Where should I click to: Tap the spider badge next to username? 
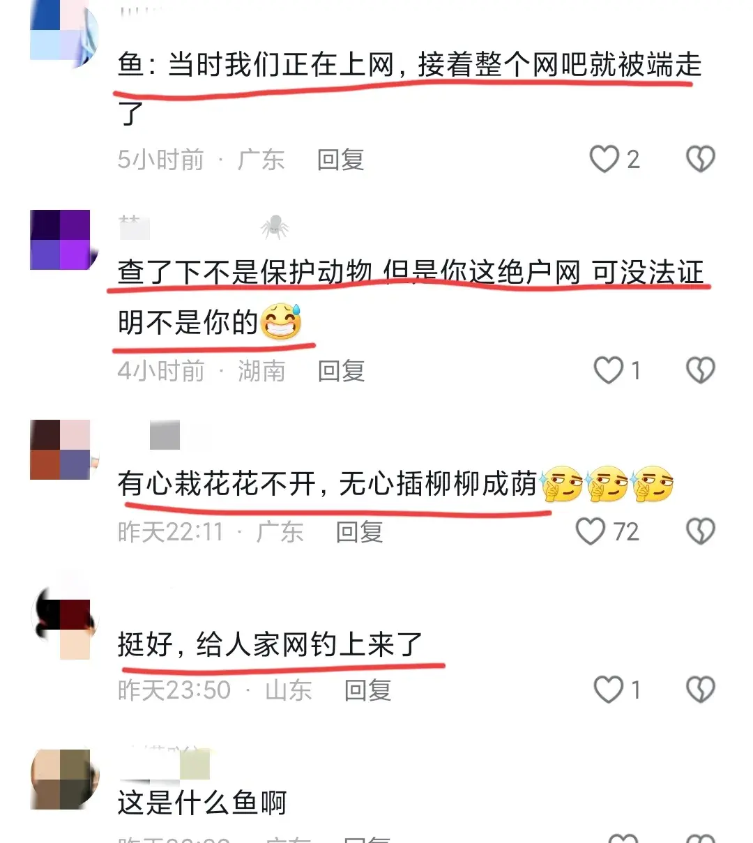275,227
